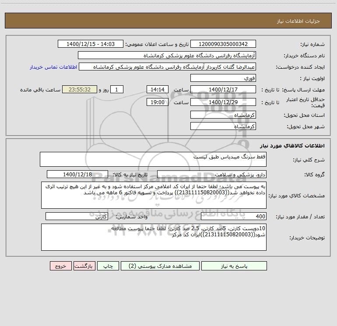The height and width of the screenshot is (326, 337).
Task: Click the buyer notes text area
Action: tap(154, 237)
